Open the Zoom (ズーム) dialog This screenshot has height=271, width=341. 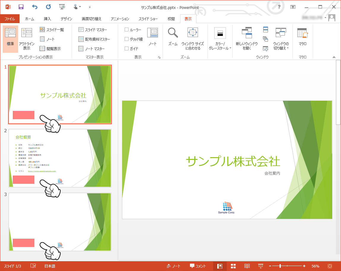click(x=173, y=37)
